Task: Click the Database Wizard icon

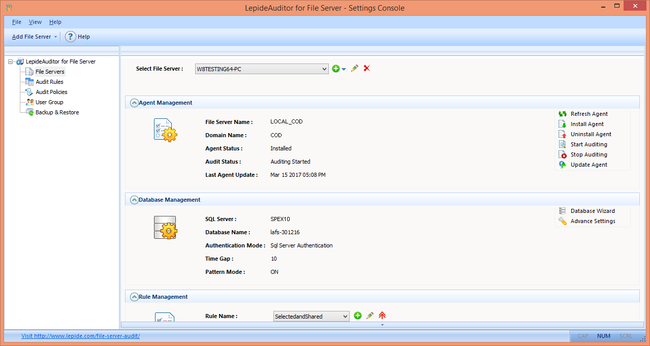Action: tap(562, 211)
